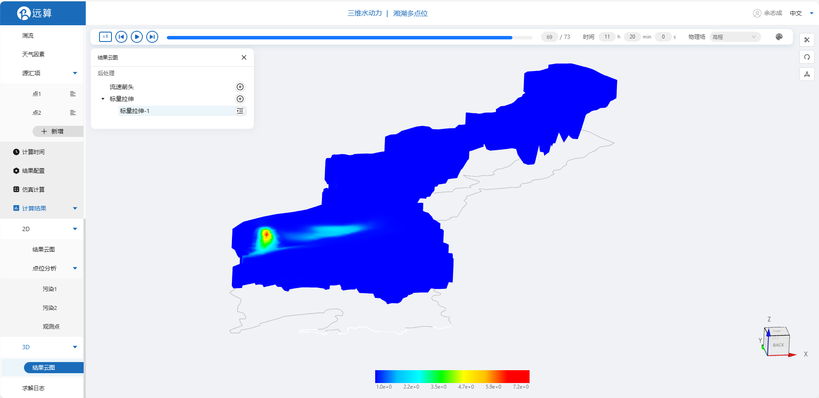Select source item 点2

37,113
